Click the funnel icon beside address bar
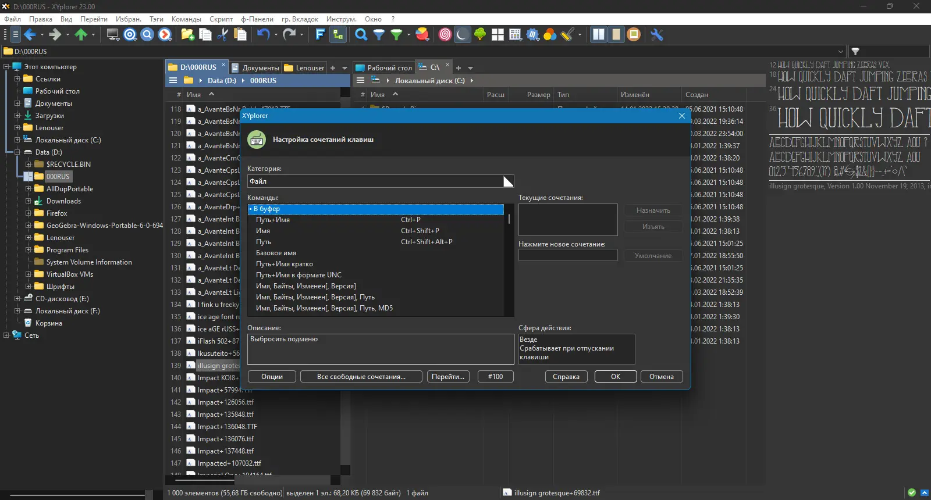Viewport: 931px width, 500px height. tap(855, 51)
